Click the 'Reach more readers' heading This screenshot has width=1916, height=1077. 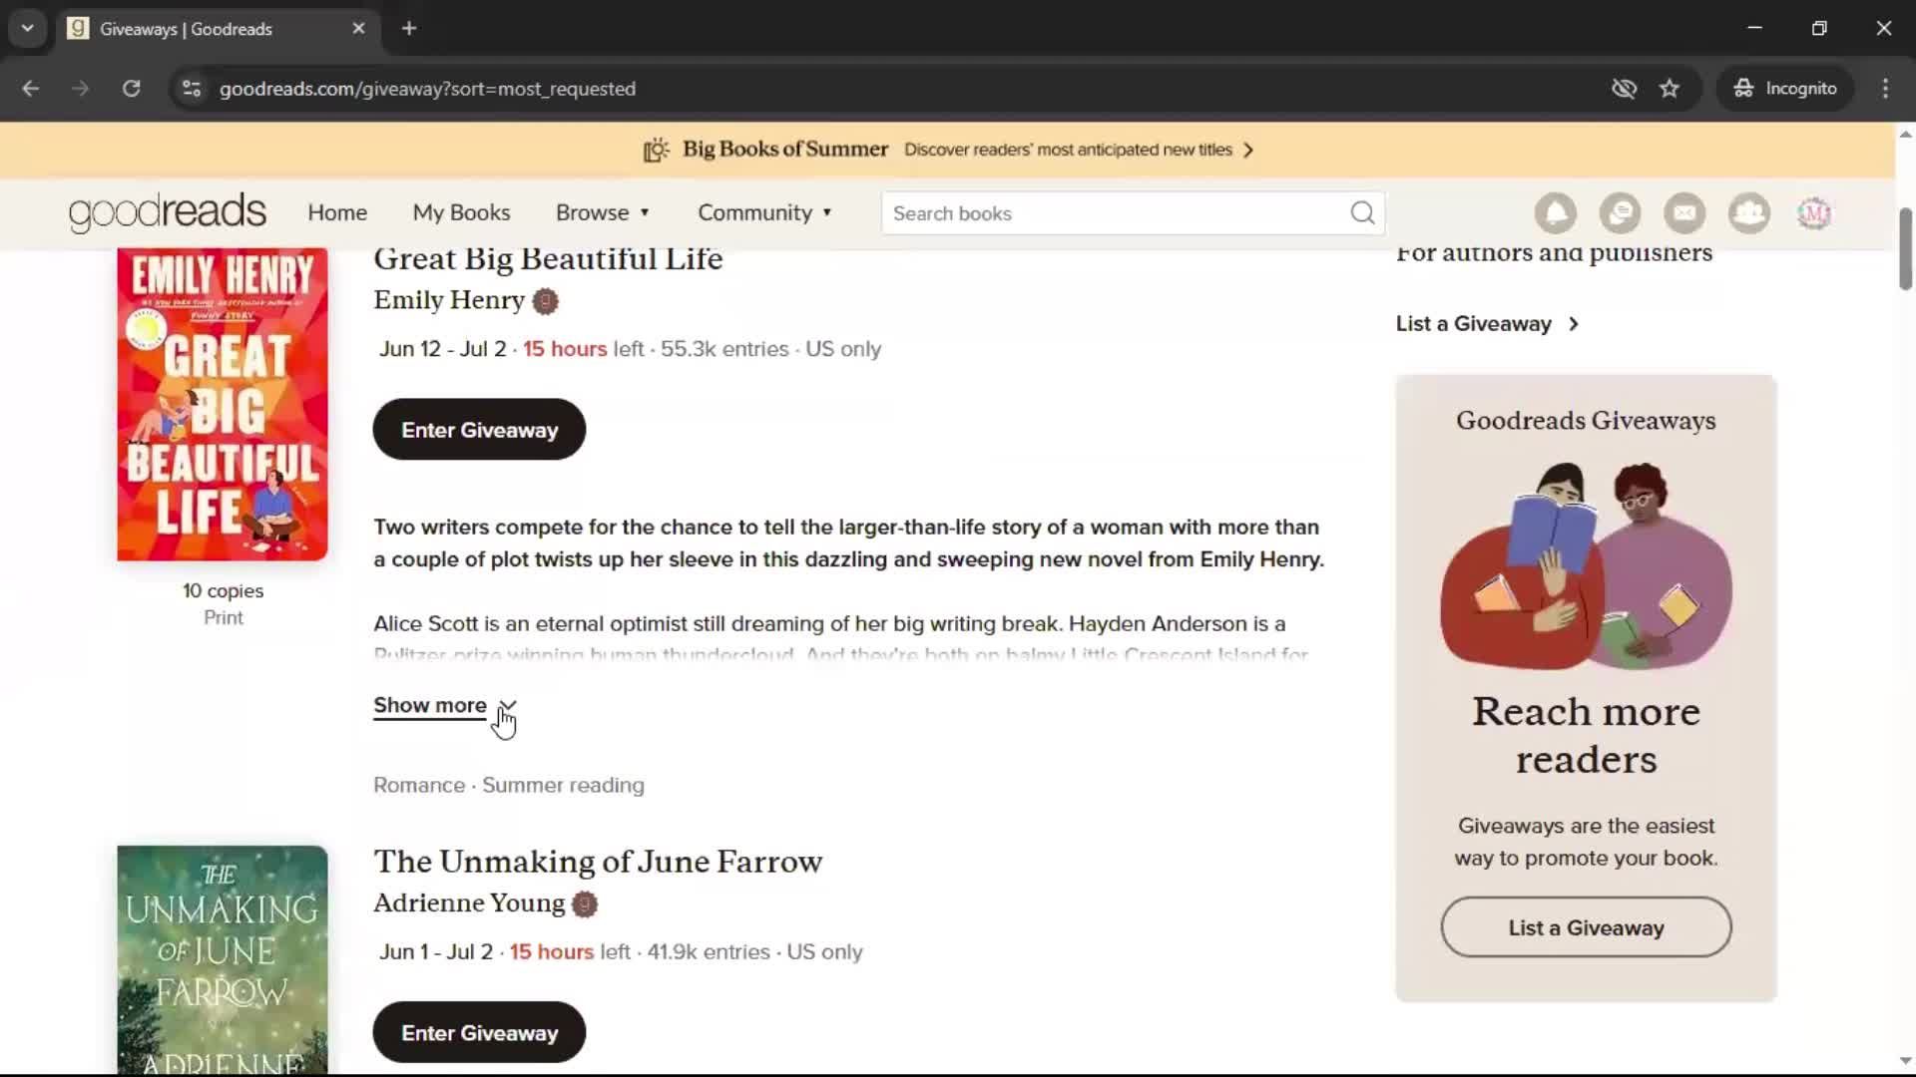click(1586, 736)
